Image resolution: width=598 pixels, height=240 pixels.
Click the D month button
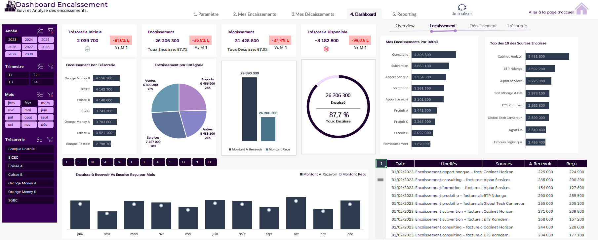[211, 162]
